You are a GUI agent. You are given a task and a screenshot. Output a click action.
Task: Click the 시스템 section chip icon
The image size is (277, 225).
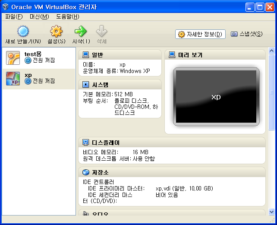(x=86, y=85)
